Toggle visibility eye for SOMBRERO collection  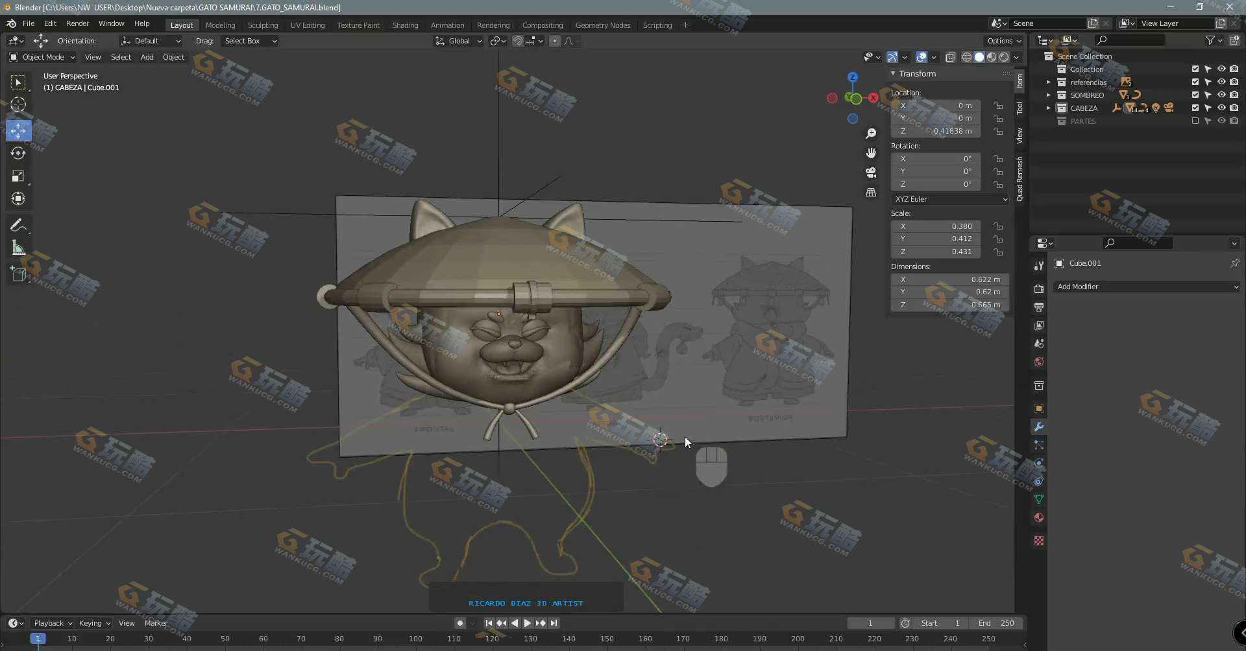[1221, 95]
